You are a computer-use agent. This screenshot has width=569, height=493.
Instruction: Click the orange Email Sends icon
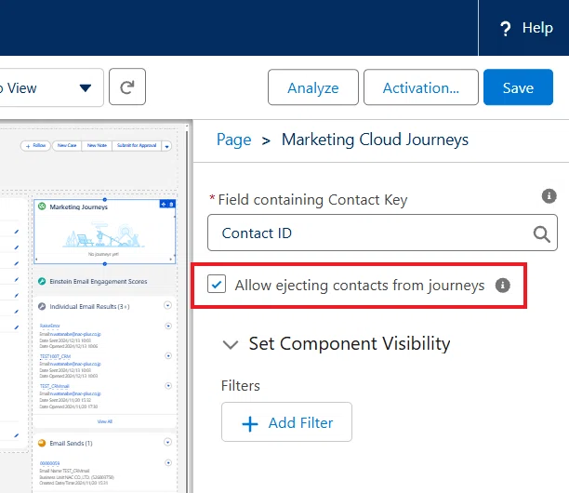pyautogui.click(x=42, y=443)
